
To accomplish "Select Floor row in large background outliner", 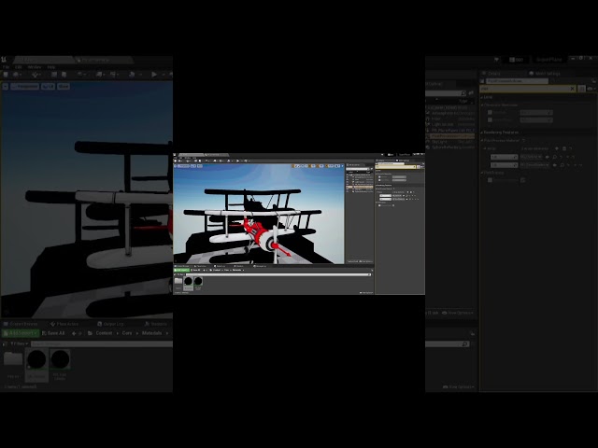I will (450, 119).
